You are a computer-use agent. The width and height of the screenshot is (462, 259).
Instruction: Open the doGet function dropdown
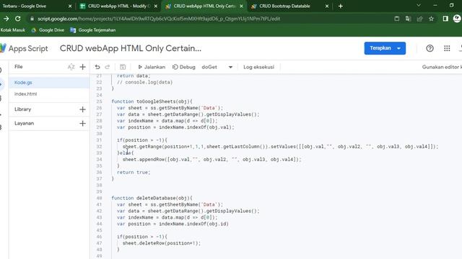click(x=217, y=67)
